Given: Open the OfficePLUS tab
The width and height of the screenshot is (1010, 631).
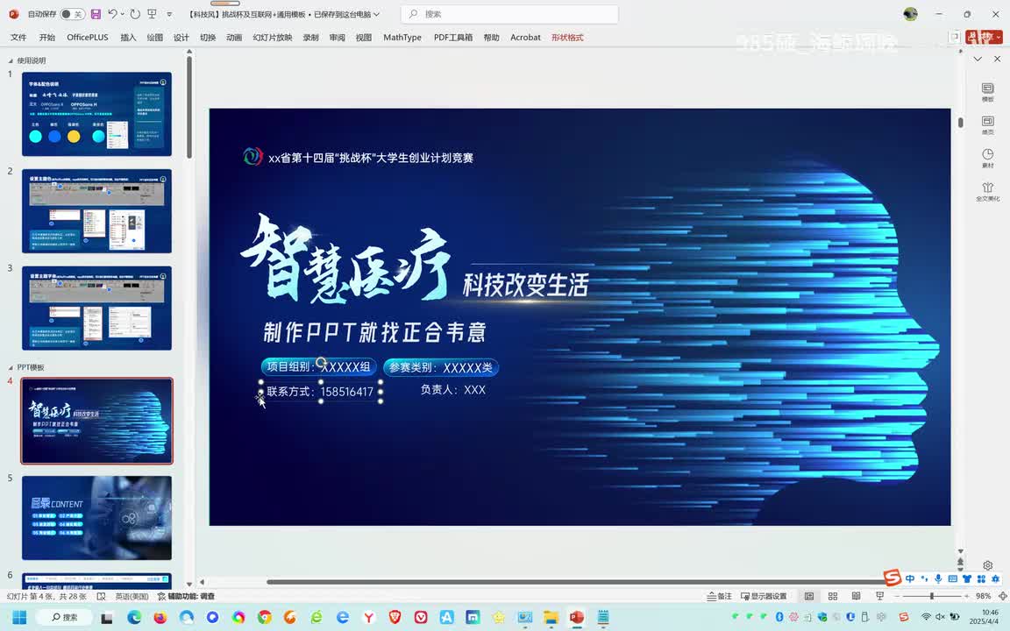Looking at the screenshot, I should [88, 38].
